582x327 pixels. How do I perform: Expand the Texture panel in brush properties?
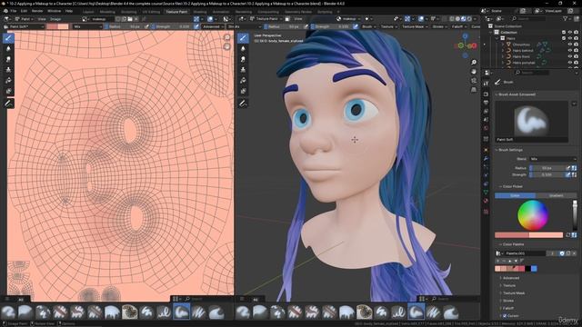point(509,285)
